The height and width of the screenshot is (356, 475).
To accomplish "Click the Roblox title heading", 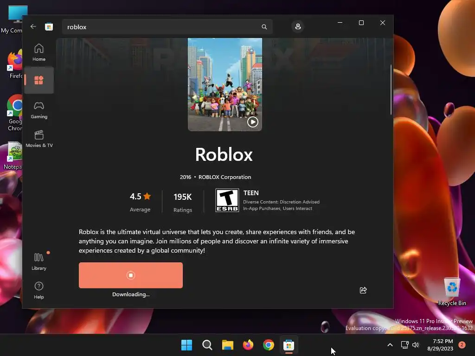I will point(224,154).
